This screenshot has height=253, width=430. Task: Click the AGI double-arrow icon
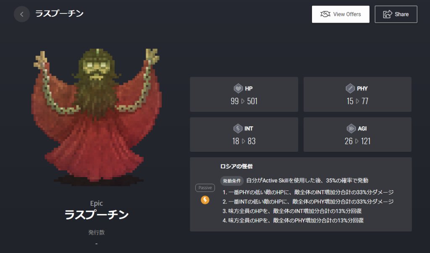point(351,128)
